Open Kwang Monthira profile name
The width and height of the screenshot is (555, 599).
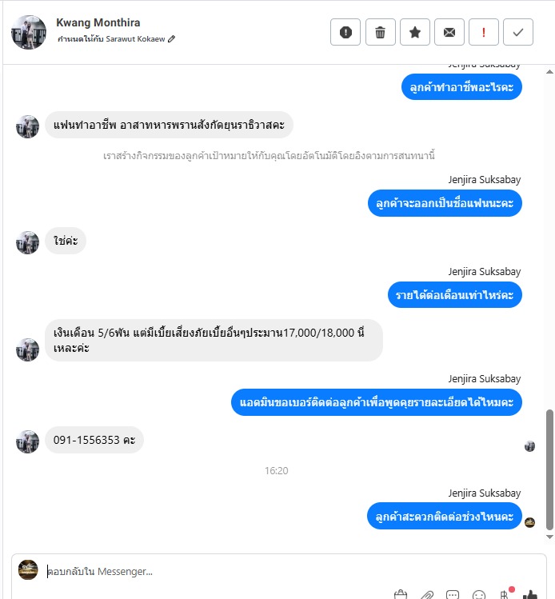tap(98, 22)
